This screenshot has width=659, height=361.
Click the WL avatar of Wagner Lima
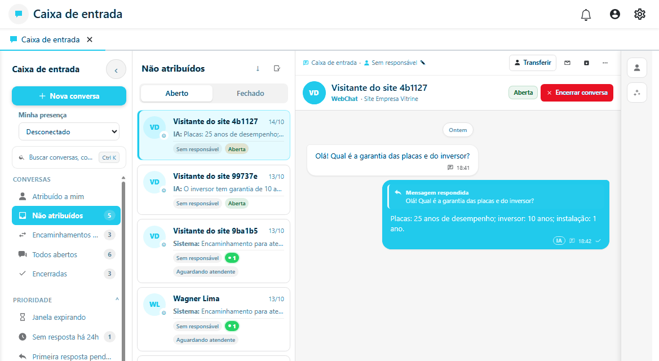pos(154,305)
